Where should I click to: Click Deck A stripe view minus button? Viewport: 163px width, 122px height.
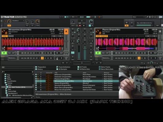click(x=3, y=48)
